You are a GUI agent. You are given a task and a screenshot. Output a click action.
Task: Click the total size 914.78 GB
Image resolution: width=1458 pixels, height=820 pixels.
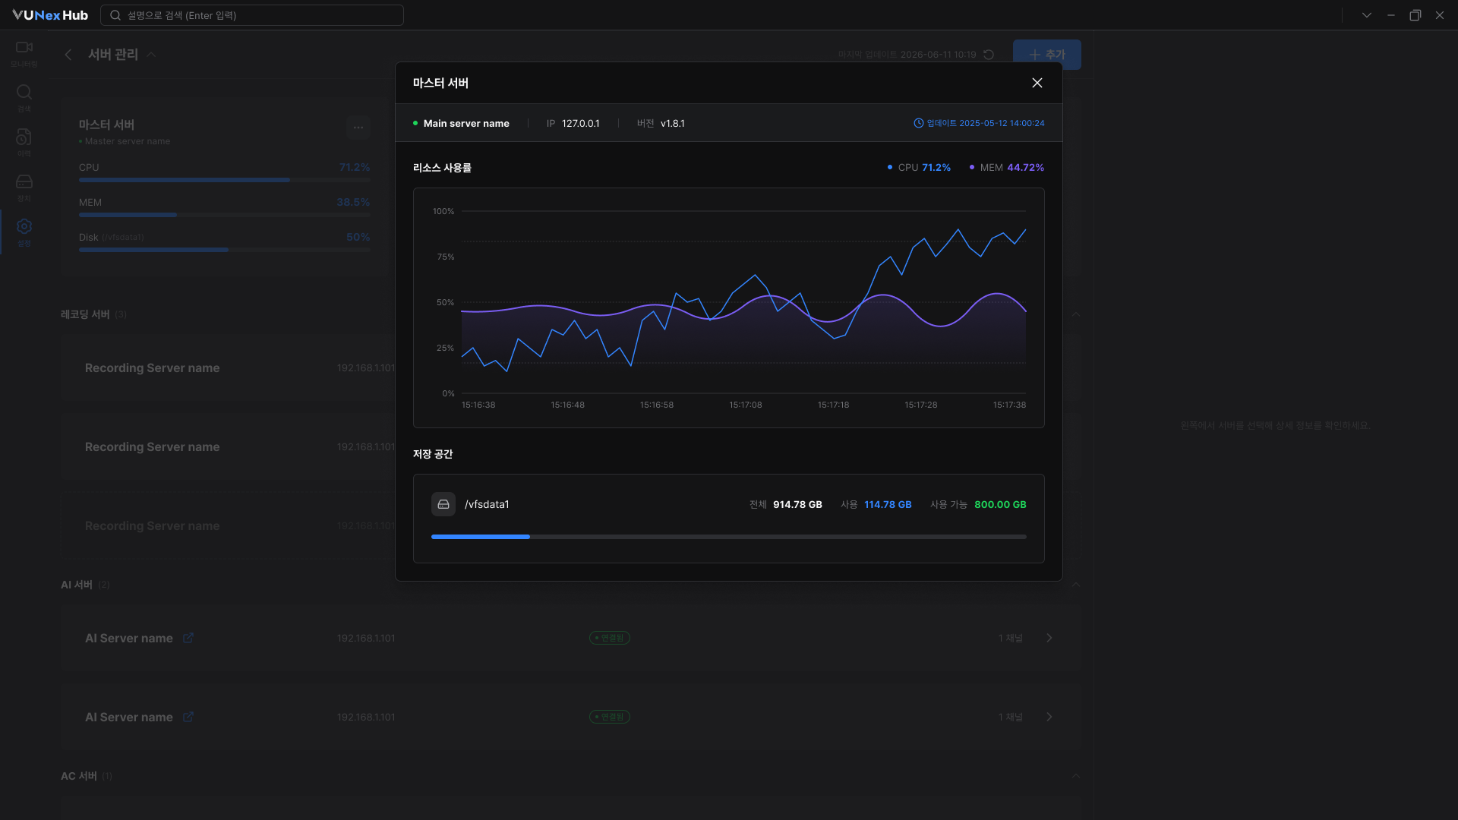pyautogui.click(x=797, y=504)
